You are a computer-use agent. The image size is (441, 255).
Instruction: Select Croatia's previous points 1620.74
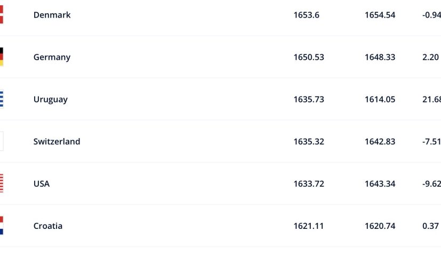click(x=380, y=226)
